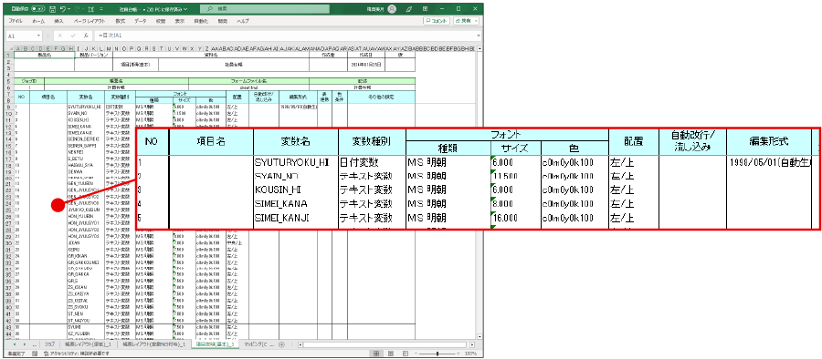
Task: Click the Undo arrow icon
Action: (62, 9)
